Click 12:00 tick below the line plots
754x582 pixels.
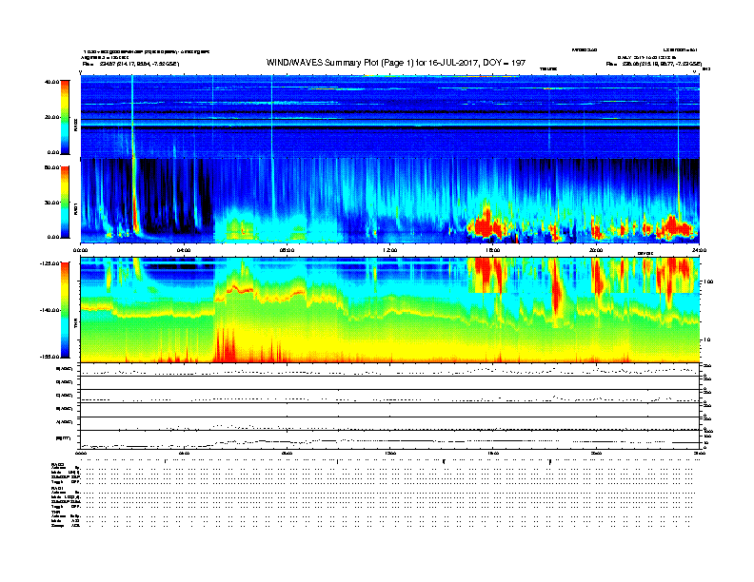pyautogui.click(x=389, y=453)
